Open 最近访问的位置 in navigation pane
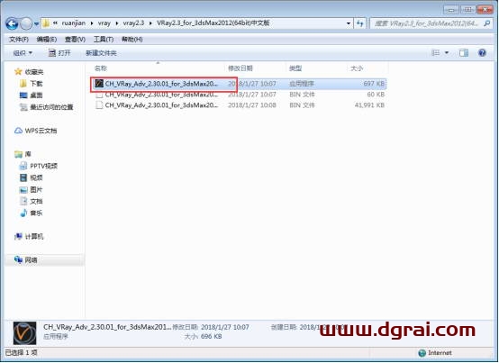Viewport: 499px width, 363px height. coord(51,107)
